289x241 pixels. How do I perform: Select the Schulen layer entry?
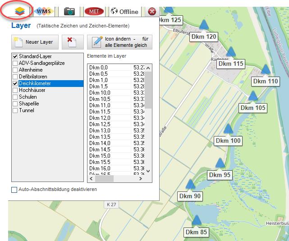click(x=28, y=97)
